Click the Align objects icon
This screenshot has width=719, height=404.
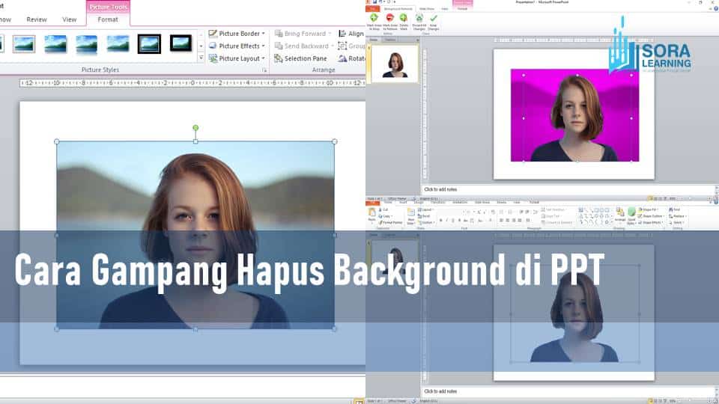coord(342,34)
